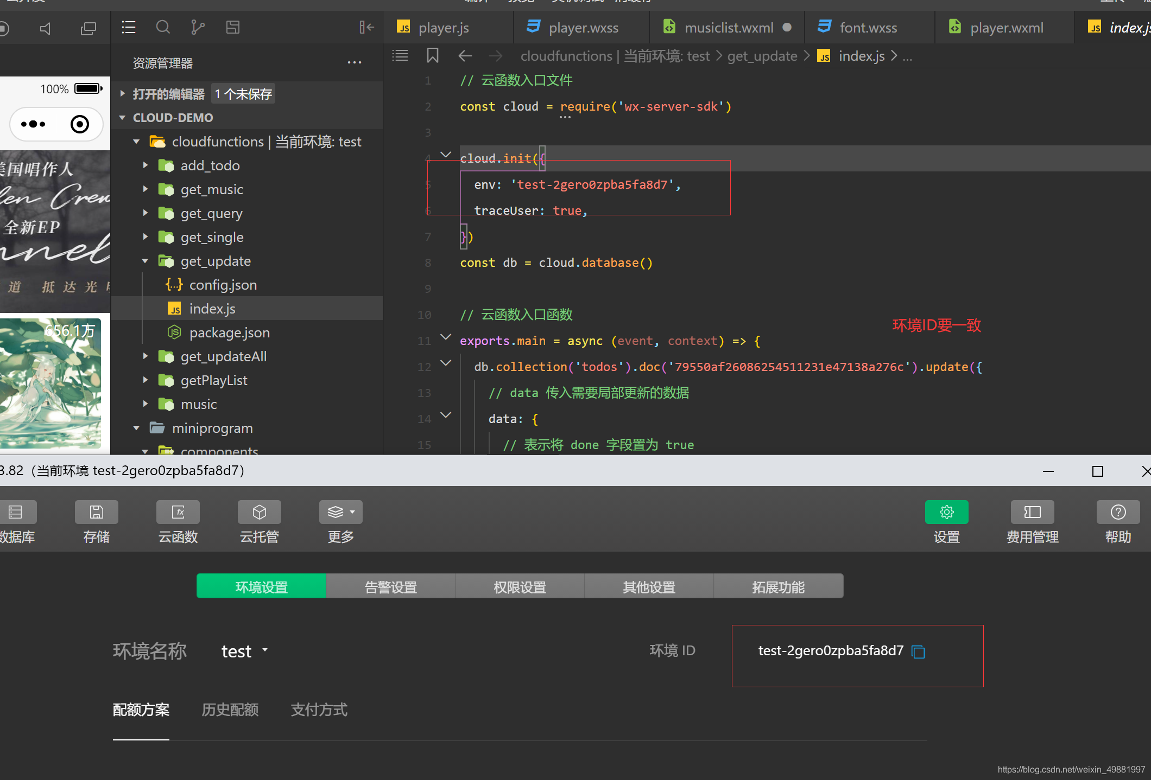Open the 历史配额 sub-tab

[x=230, y=709]
